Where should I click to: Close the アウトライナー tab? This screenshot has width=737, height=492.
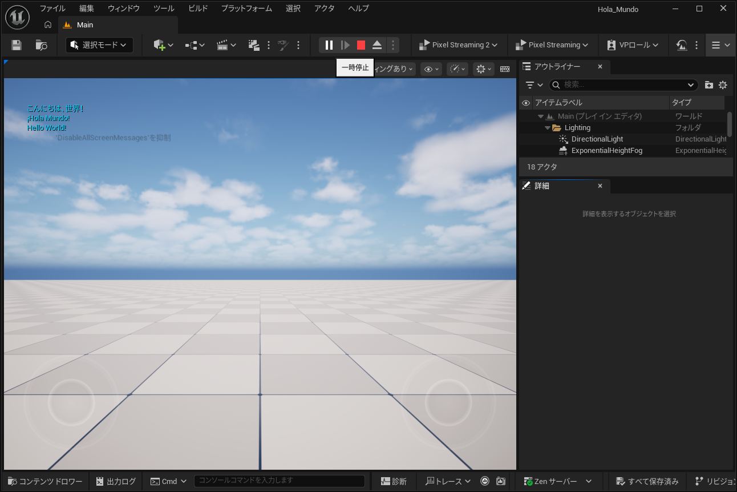600,67
